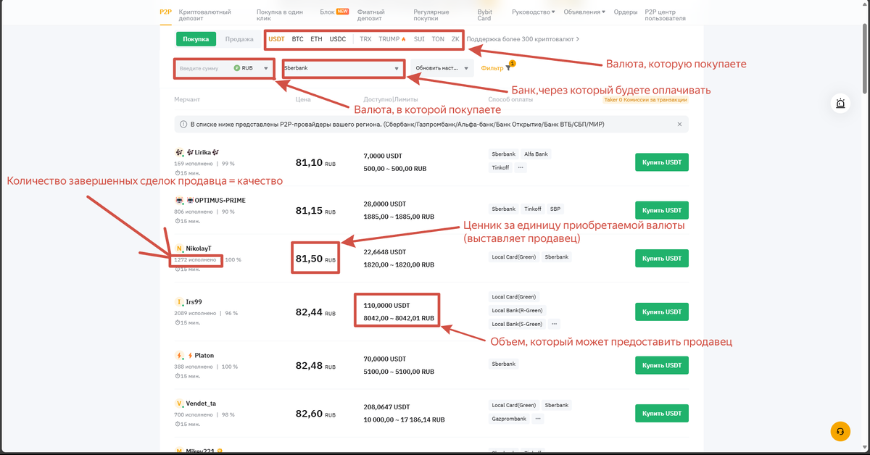Screen dimensions: 870x455
Task: Click Купить USDT for Vendet_ta
Action: pos(661,413)
